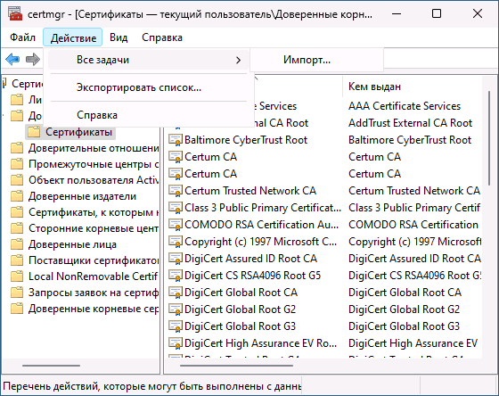The image size is (499, 396).
Task: Open the Файл menu
Action: [x=22, y=37]
